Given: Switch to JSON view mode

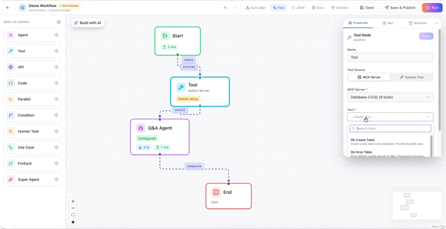Looking at the screenshot, I should click(x=298, y=8).
